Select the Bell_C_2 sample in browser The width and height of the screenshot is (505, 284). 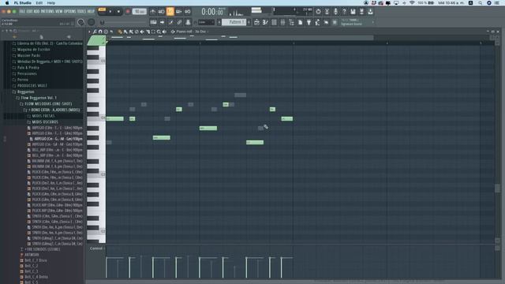coord(32,266)
